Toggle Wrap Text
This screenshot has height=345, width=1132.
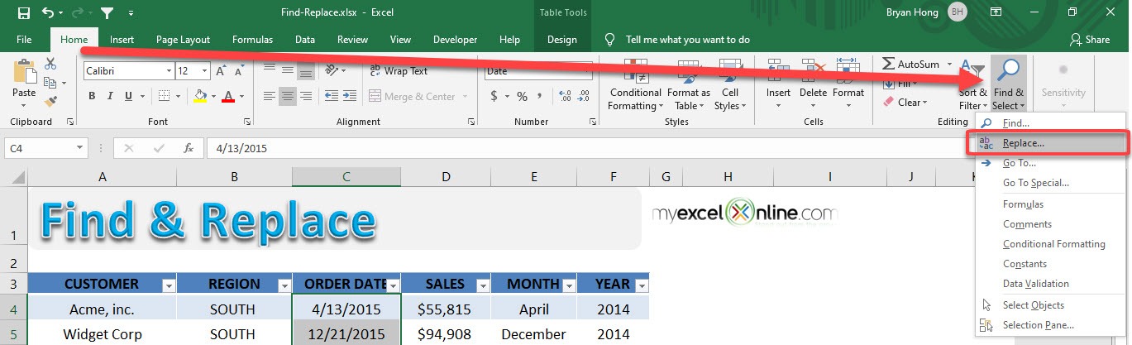pos(399,71)
